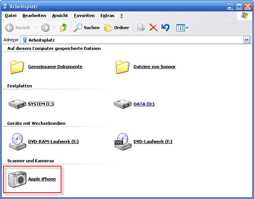Select the SYSTEM (C:) hard drive icon
The height and width of the screenshot is (199, 254).
point(17,104)
